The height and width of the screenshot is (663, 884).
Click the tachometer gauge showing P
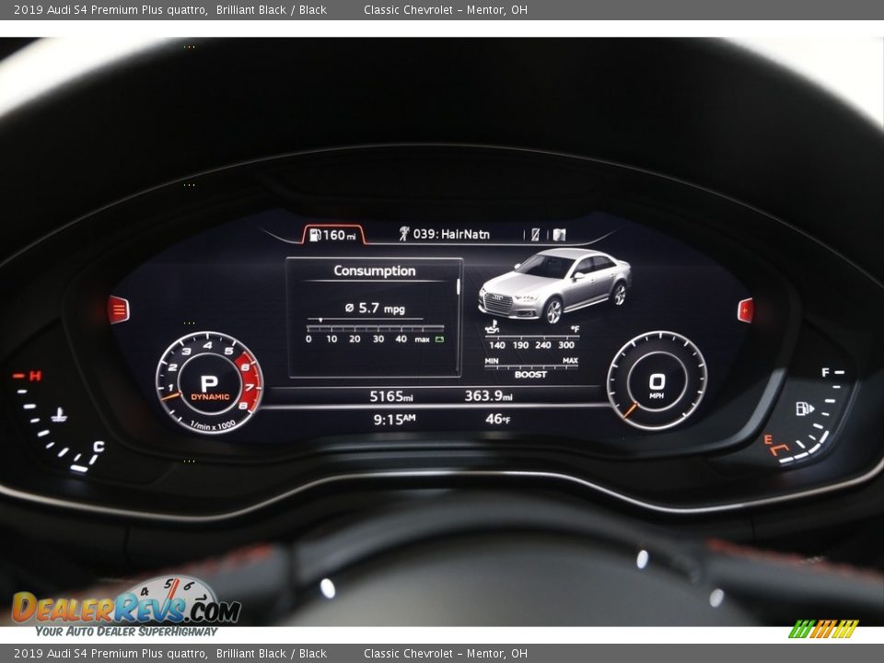pyautogui.click(x=209, y=382)
